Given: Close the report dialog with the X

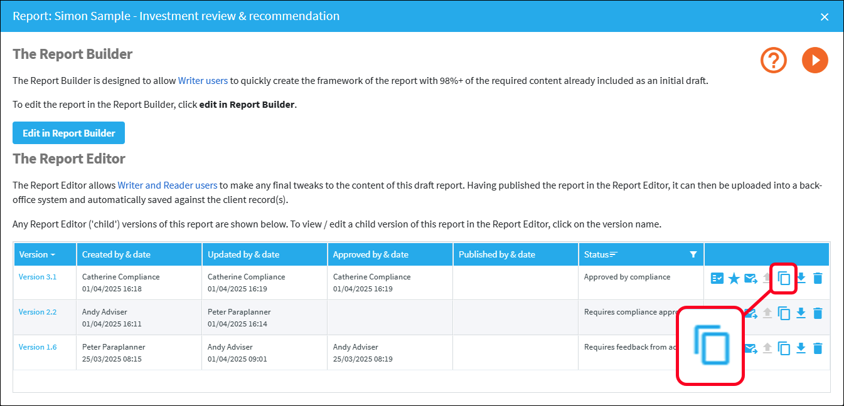Looking at the screenshot, I should [x=825, y=17].
